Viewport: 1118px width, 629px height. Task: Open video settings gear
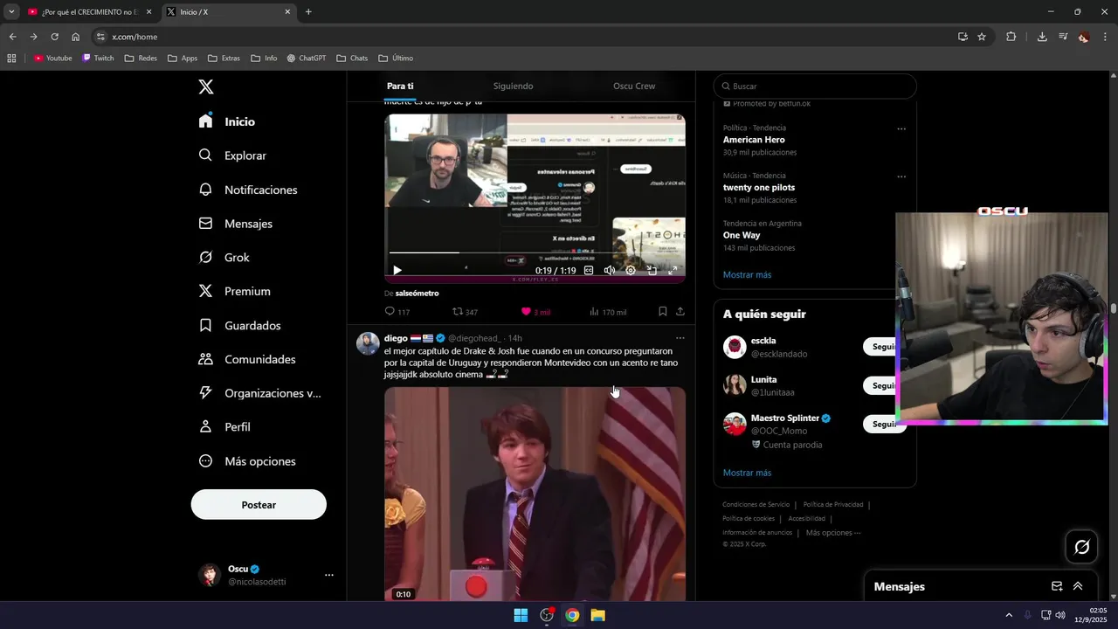[x=631, y=271]
